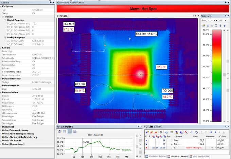Collapse the Analog-Ausgänge node
The image size is (231, 159).
click(x=5, y=37)
